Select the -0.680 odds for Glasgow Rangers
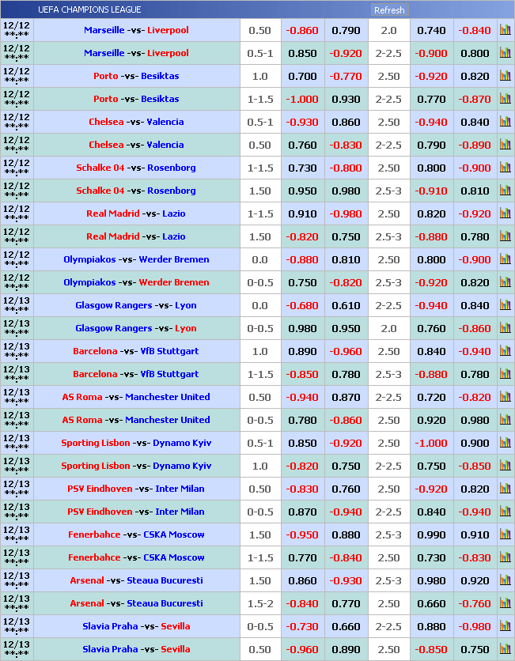The height and width of the screenshot is (661, 515). [x=301, y=306]
